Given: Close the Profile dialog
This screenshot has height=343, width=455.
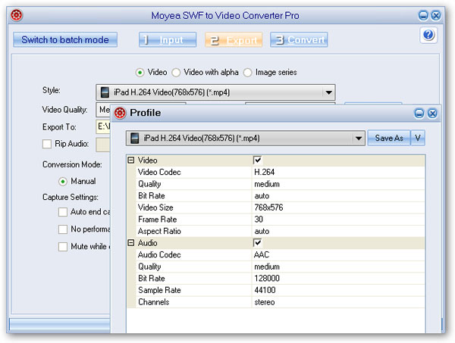Looking at the screenshot, I should (432, 114).
